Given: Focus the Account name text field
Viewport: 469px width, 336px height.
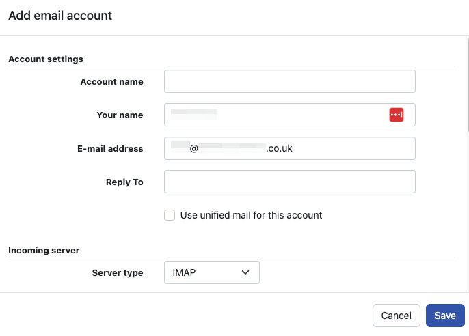Looking at the screenshot, I should click(x=289, y=81).
